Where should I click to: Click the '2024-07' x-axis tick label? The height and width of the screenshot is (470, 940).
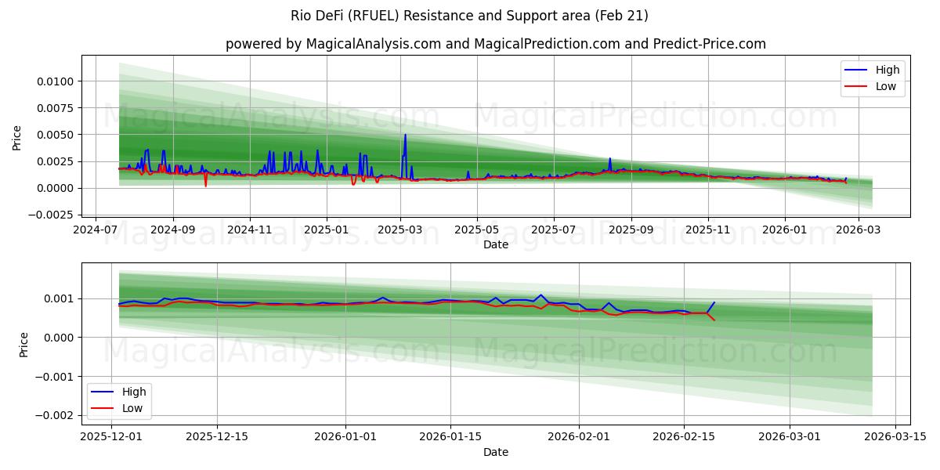tap(96, 230)
